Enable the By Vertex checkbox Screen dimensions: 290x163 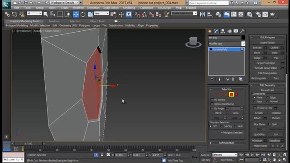212,100
